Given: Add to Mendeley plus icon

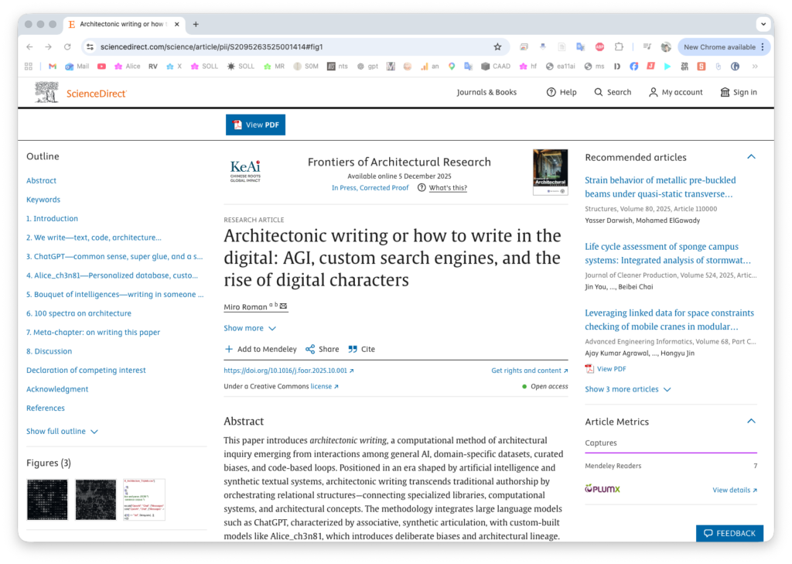Looking at the screenshot, I should pos(229,349).
